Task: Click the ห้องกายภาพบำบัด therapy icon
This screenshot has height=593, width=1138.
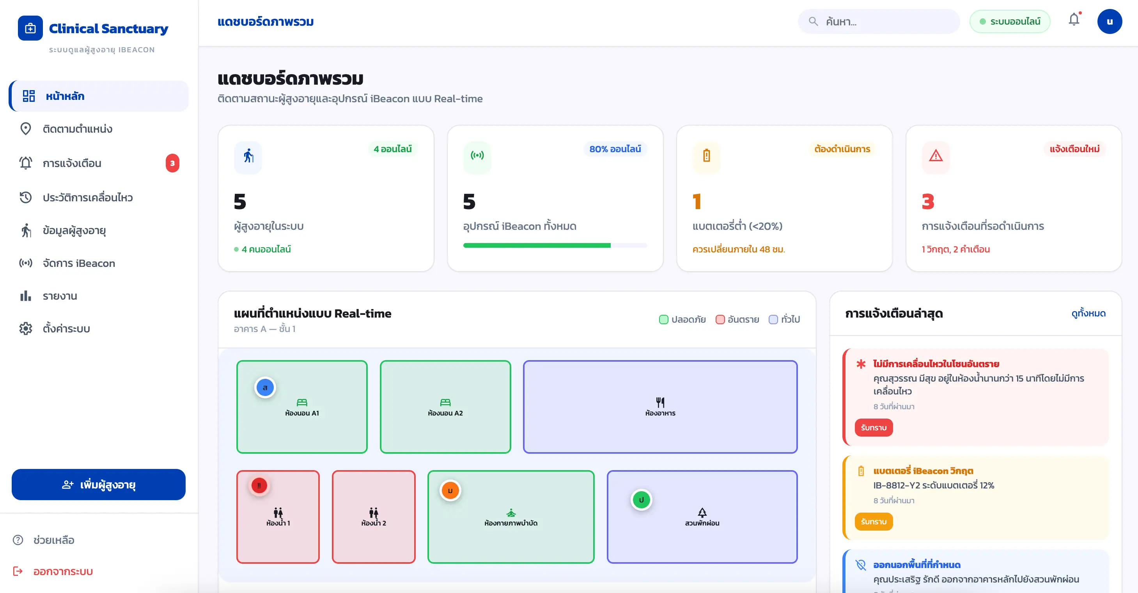Action: [511, 513]
